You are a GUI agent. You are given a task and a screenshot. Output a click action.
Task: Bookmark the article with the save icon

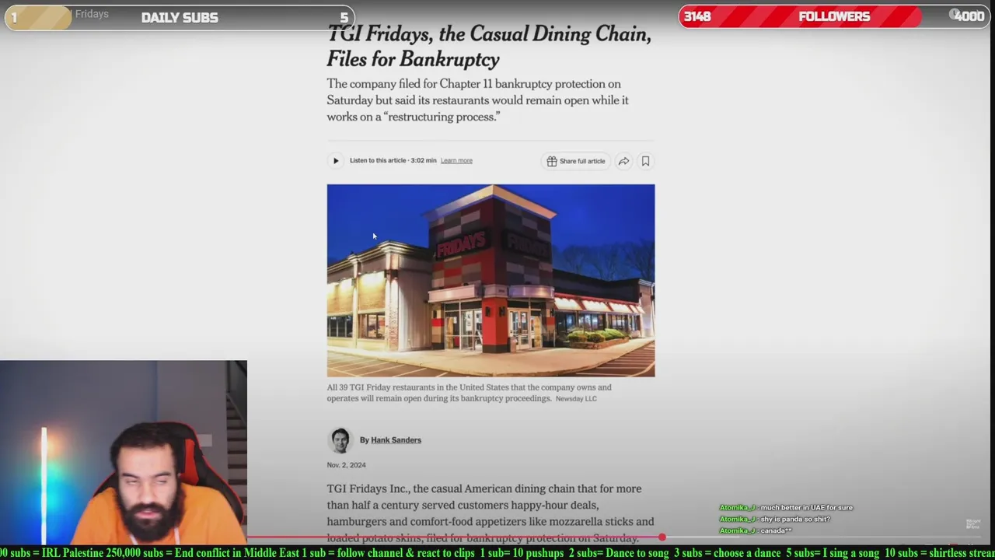(x=645, y=161)
